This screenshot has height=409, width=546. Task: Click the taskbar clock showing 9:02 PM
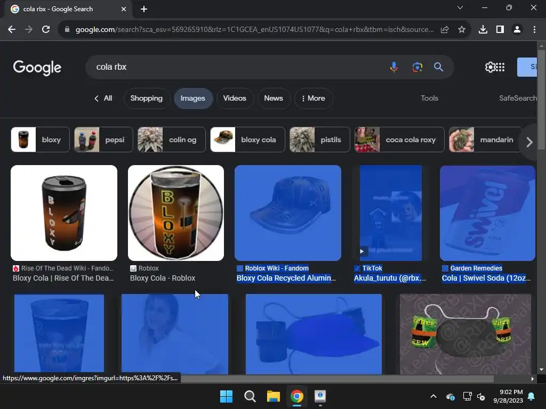coord(508,396)
